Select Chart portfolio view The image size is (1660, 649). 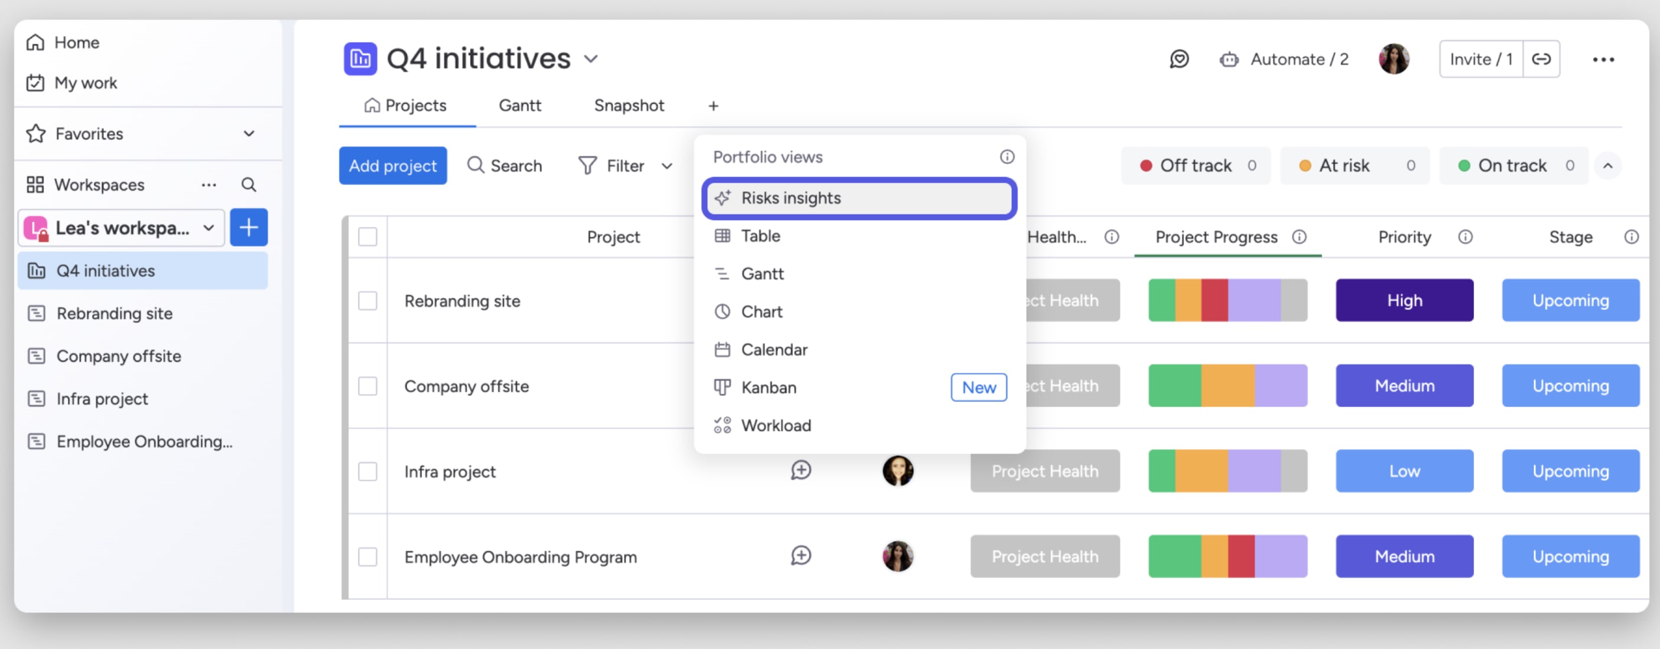pos(860,312)
